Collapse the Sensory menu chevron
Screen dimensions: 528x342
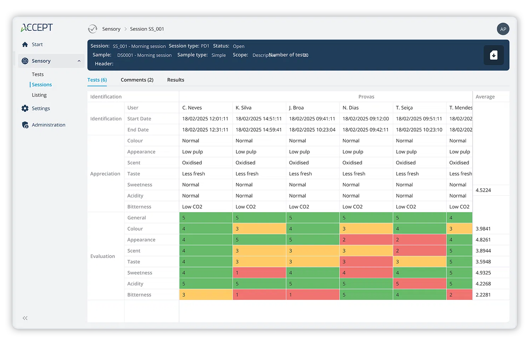pos(79,61)
